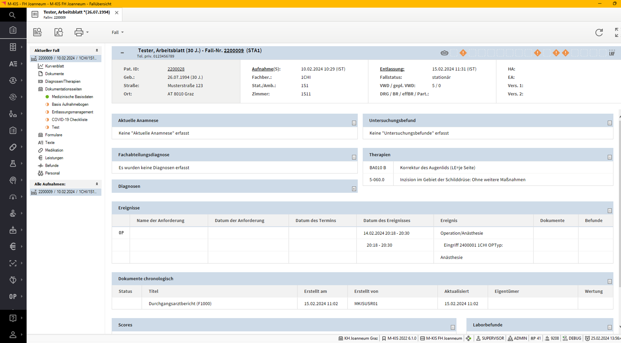Screen dimensions: 621x343
Task: Open the Euro billing module in sidebar
Action: [13, 247]
